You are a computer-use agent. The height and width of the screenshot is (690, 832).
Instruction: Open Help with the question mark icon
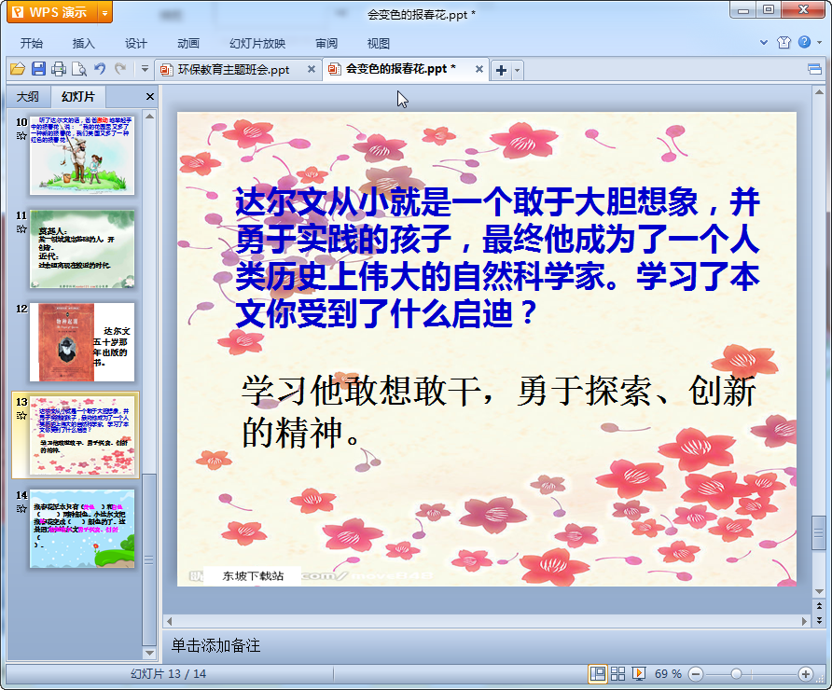[804, 42]
